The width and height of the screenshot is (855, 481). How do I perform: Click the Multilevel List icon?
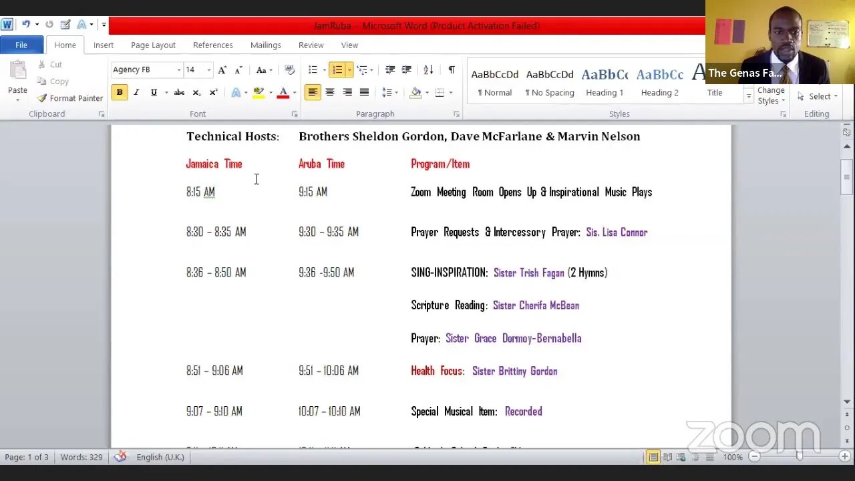coord(361,69)
